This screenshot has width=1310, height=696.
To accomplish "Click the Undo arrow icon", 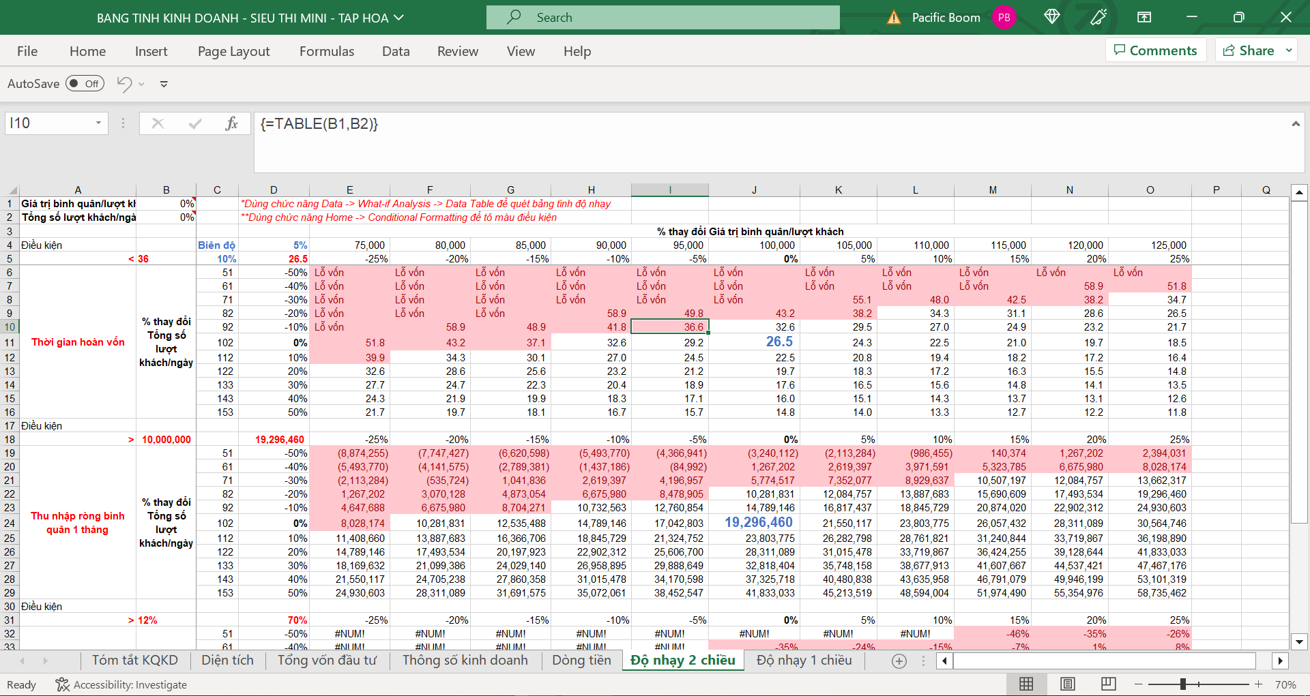I will [x=124, y=84].
